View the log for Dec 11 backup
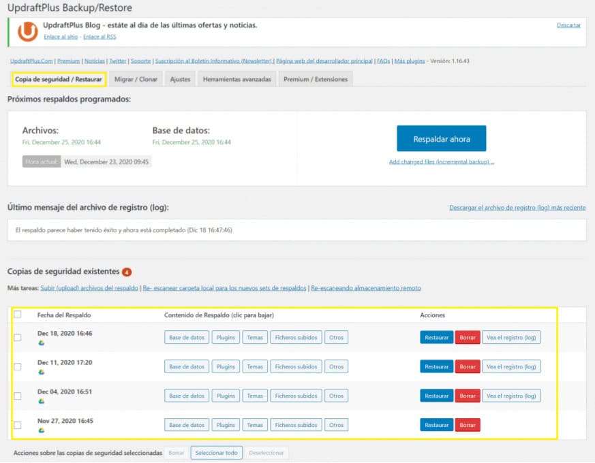Viewport: 595px width, 463px height. [511, 367]
